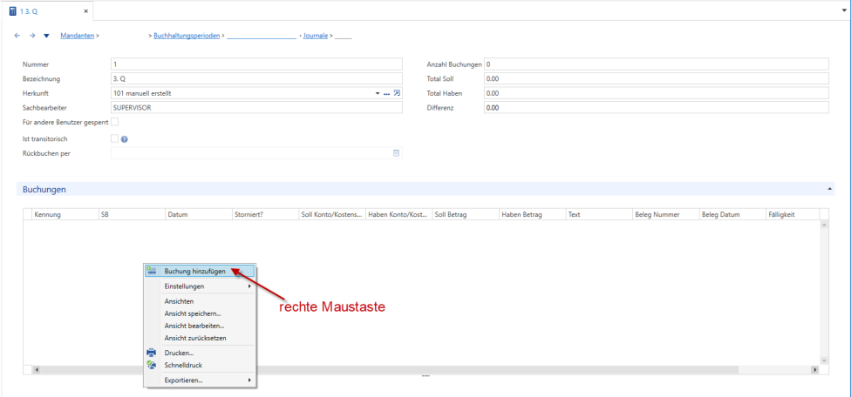Open the Journale breadcrumb link

point(316,36)
